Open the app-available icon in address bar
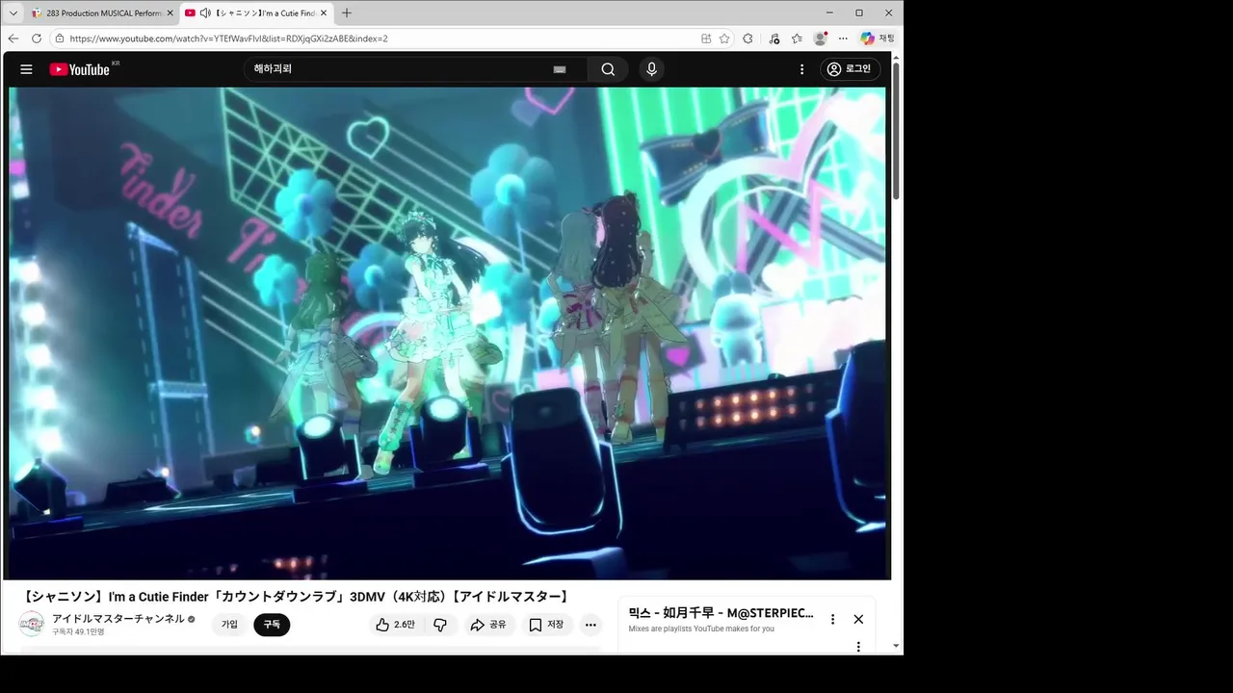This screenshot has width=1233, height=693. 706,38
